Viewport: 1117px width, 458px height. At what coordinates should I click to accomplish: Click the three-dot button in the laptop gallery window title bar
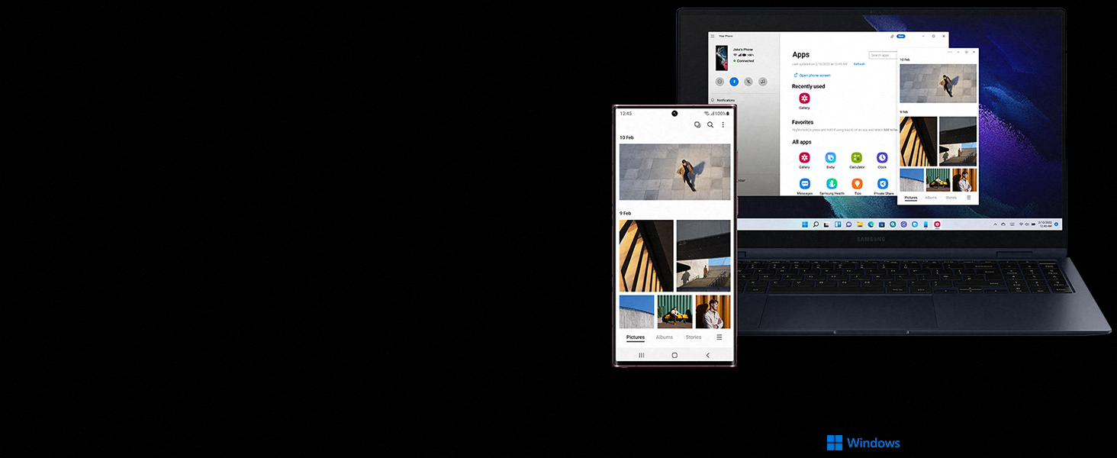pyautogui.click(x=950, y=52)
